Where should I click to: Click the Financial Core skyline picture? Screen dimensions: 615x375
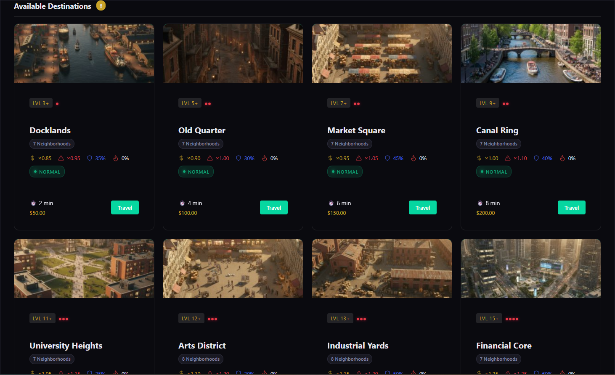[530, 269]
